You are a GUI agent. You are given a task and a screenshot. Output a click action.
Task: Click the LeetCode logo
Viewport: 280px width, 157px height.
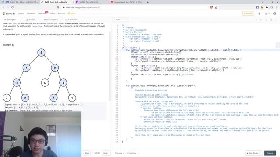pos(9,14)
